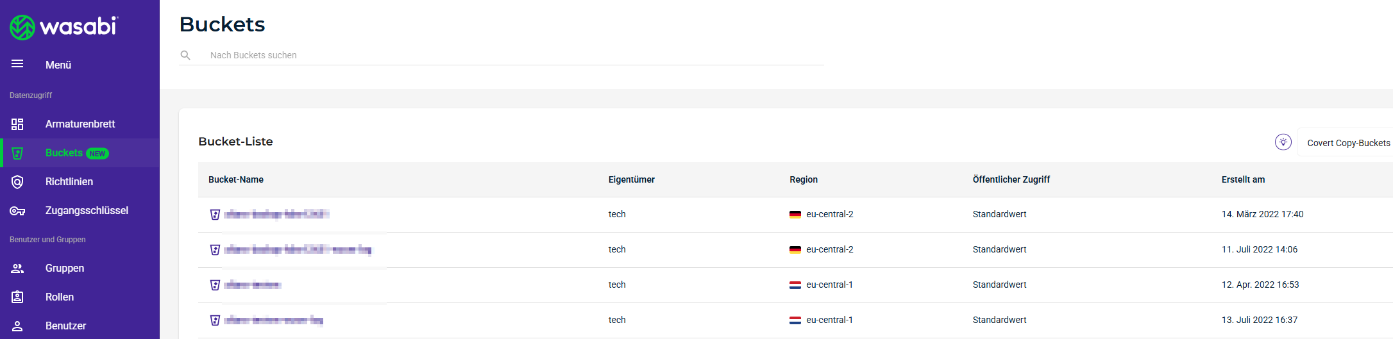Toggle the hamburger Menü icon
The image size is (1393, 339).
tap(17, 64)
